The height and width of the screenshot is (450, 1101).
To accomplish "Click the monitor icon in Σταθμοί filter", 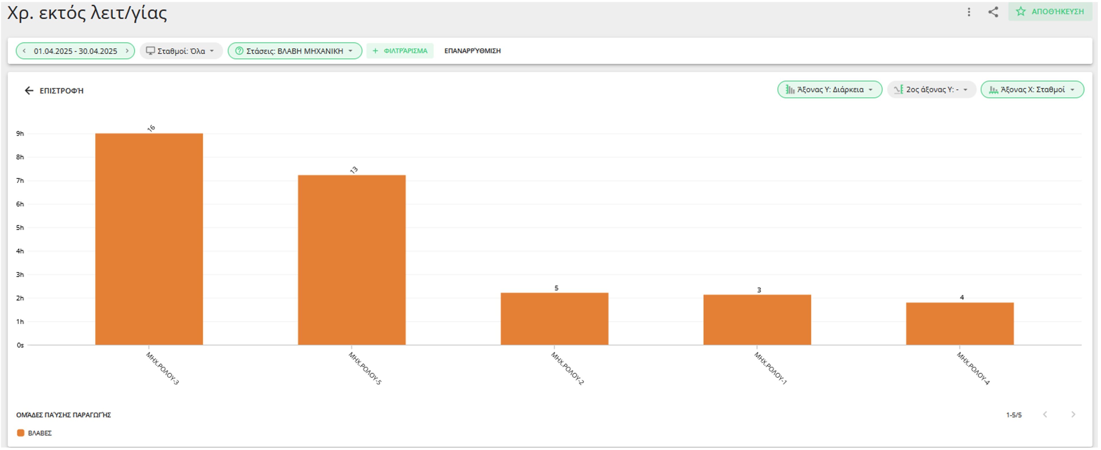I will pos(151,51).
